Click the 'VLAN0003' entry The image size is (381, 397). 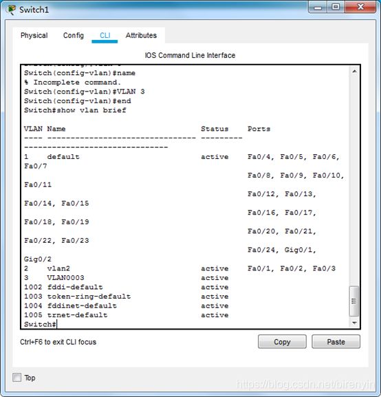pyautogui.click(x=65, y=278)
